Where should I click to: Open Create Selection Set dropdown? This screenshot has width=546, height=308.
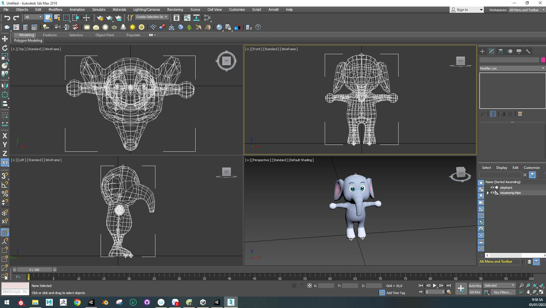151,17
